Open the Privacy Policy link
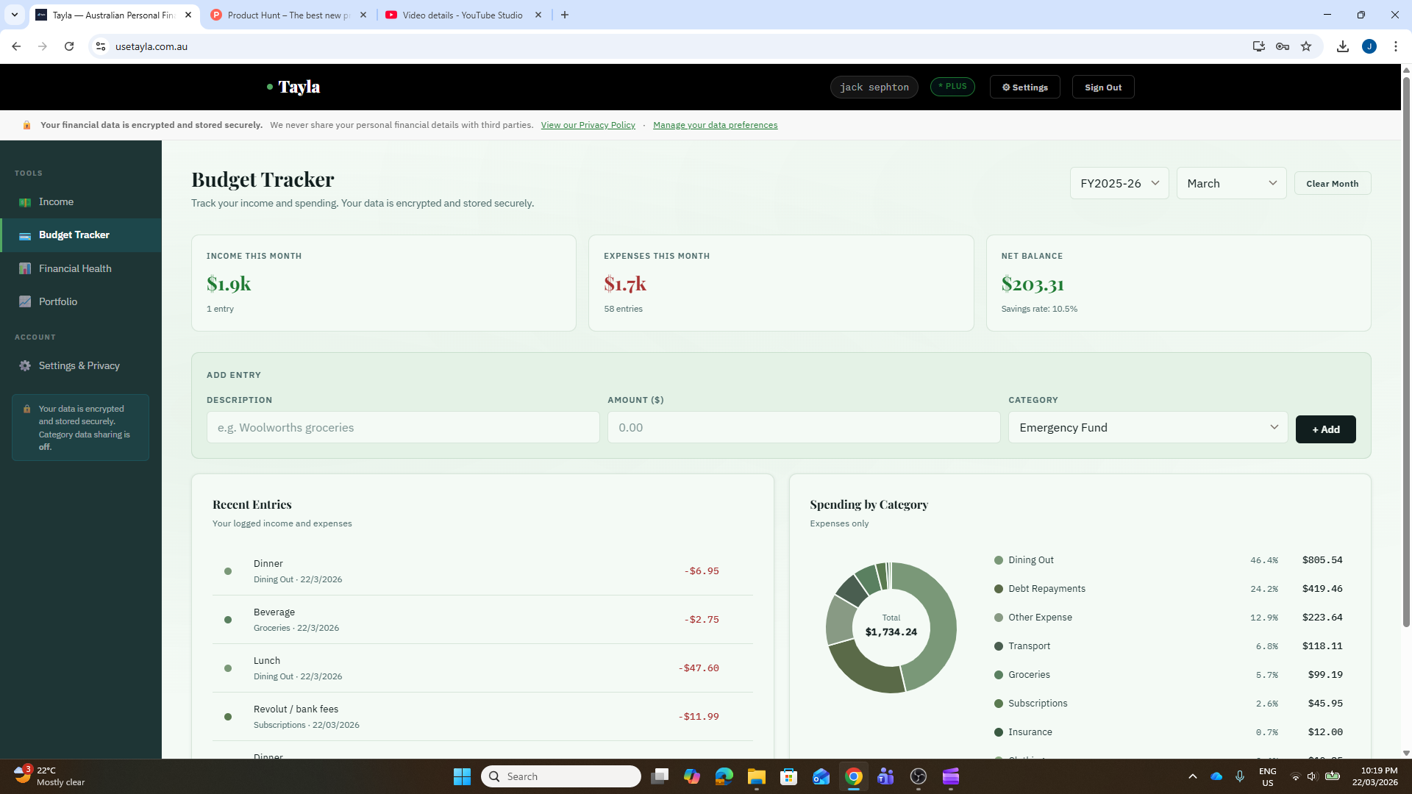 588,125
